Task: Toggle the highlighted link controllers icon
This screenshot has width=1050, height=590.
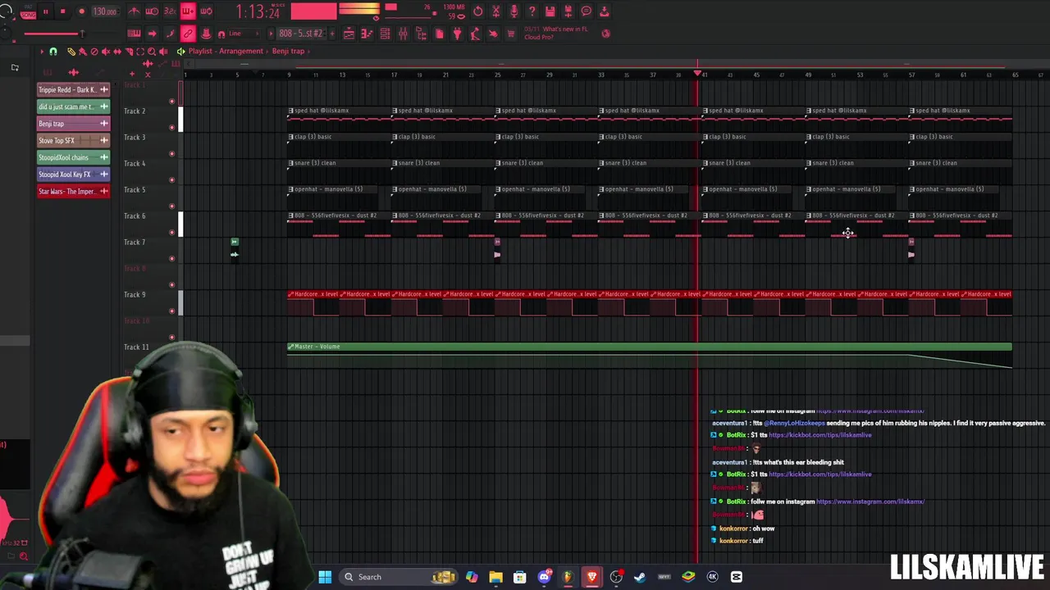Action: (x=188, y=34)
